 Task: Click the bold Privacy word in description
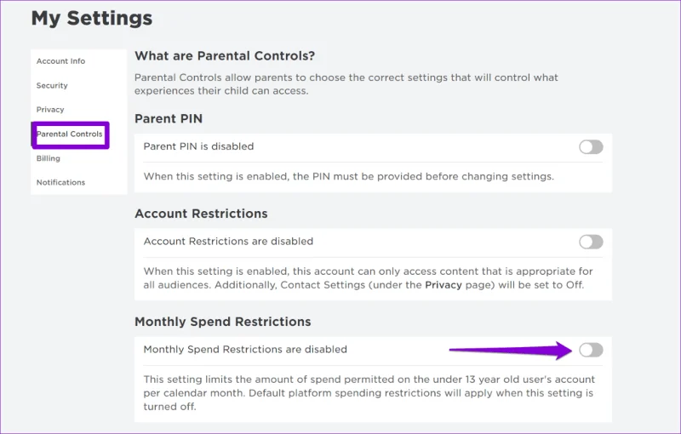(x=443, y=285)
